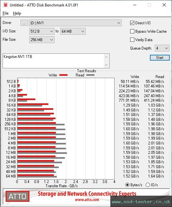This screenshot has width=172, height=207.
Task: Click the ATTO logo in the banner
Action: (x=18, y=196)
